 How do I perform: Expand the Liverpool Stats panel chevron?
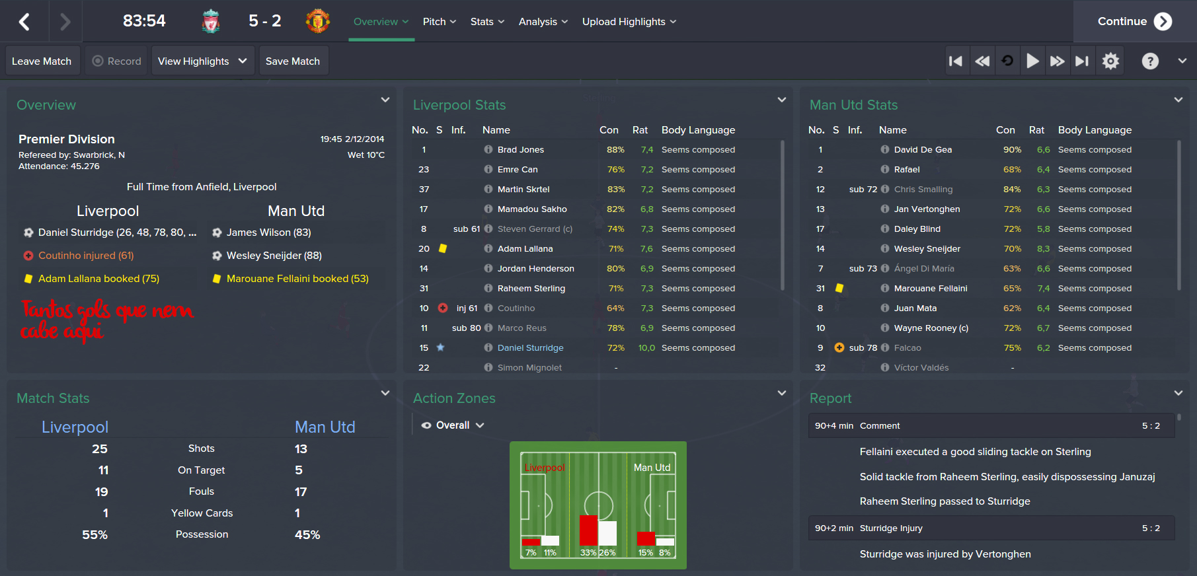782,100
